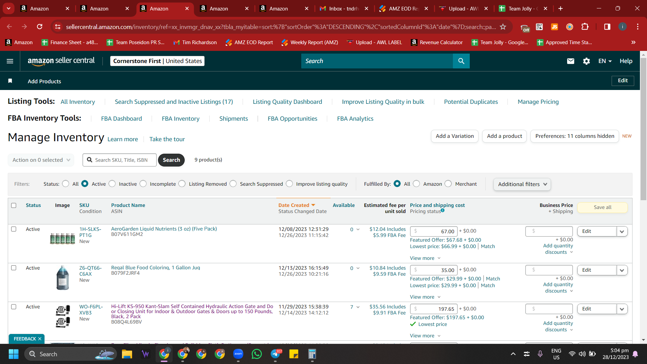The image size is (647, 364).
Task: Click the Amazon Seller Central logo
Action: tap(61, 61)
